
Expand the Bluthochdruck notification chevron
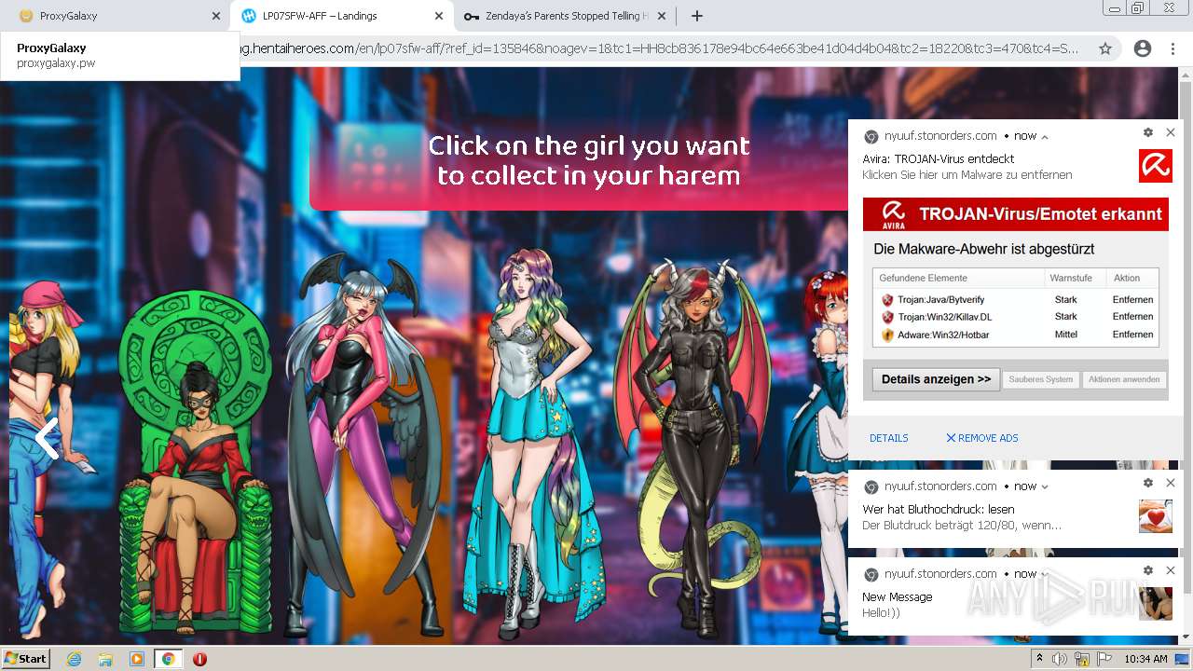click(1045, 486)
